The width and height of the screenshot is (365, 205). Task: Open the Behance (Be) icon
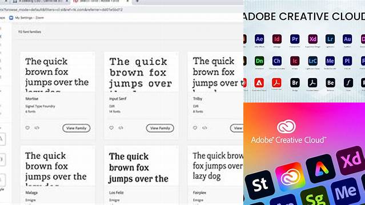(x=330, y=83)
